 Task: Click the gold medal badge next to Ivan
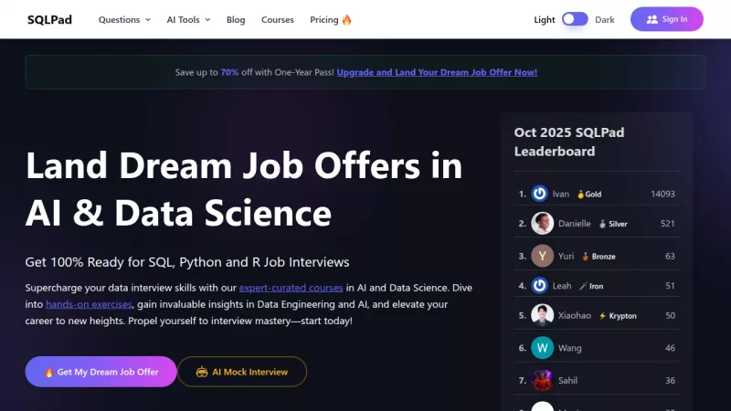580,195
